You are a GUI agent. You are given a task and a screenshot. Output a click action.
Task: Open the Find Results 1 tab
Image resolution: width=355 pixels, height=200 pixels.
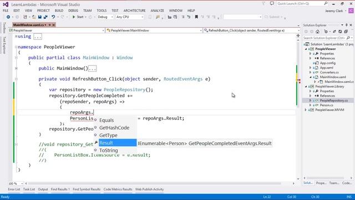[x=60, y=189]
